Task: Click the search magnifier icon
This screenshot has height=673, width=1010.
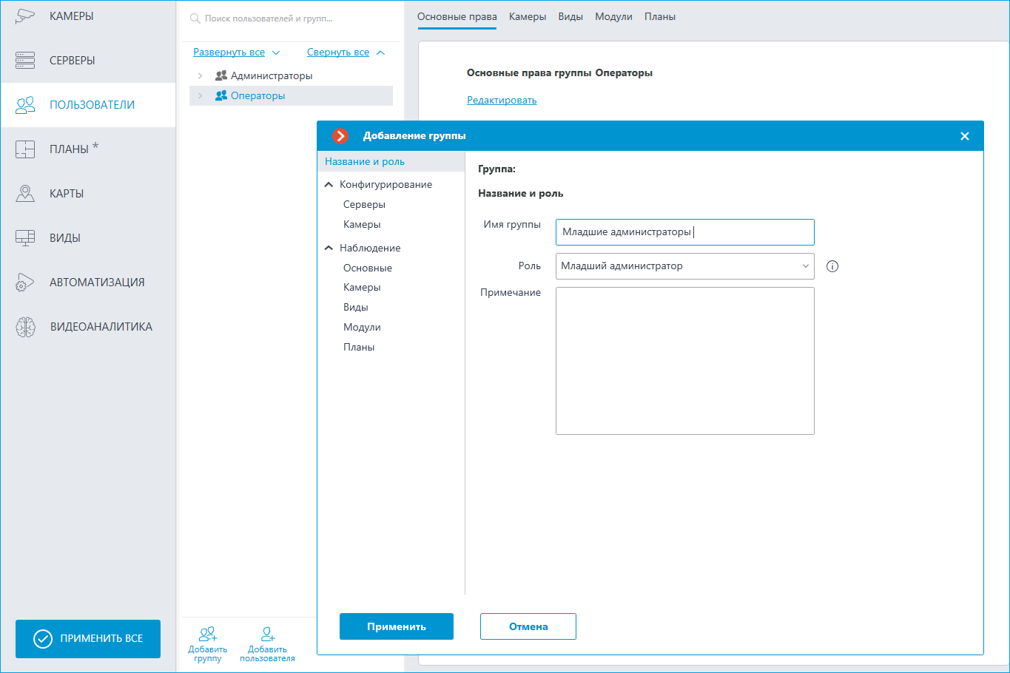Action: click(195, 18)
